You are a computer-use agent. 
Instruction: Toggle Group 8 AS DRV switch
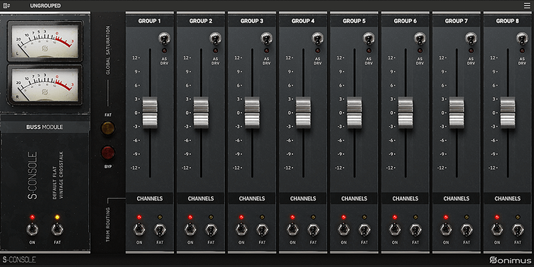pyautogui.click(x=522, y=39)
